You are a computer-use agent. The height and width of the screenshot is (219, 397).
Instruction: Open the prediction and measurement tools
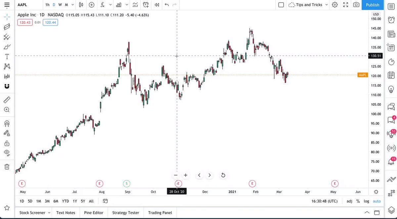(7, 77)
